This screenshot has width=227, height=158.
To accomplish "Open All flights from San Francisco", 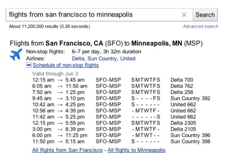I will point(67,150).
